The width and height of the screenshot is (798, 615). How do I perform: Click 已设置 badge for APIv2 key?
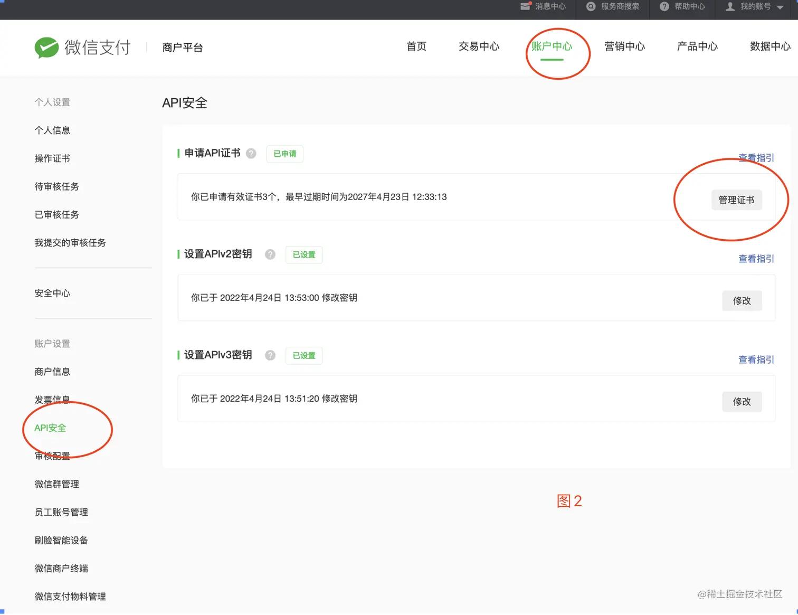(x=304, y=254)
